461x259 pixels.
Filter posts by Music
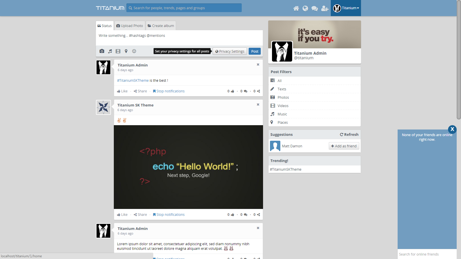click(x=315, y=114)
